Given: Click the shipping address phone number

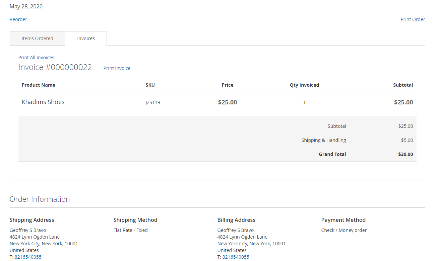Looking at the screenshot, I should tap(28, 257).
